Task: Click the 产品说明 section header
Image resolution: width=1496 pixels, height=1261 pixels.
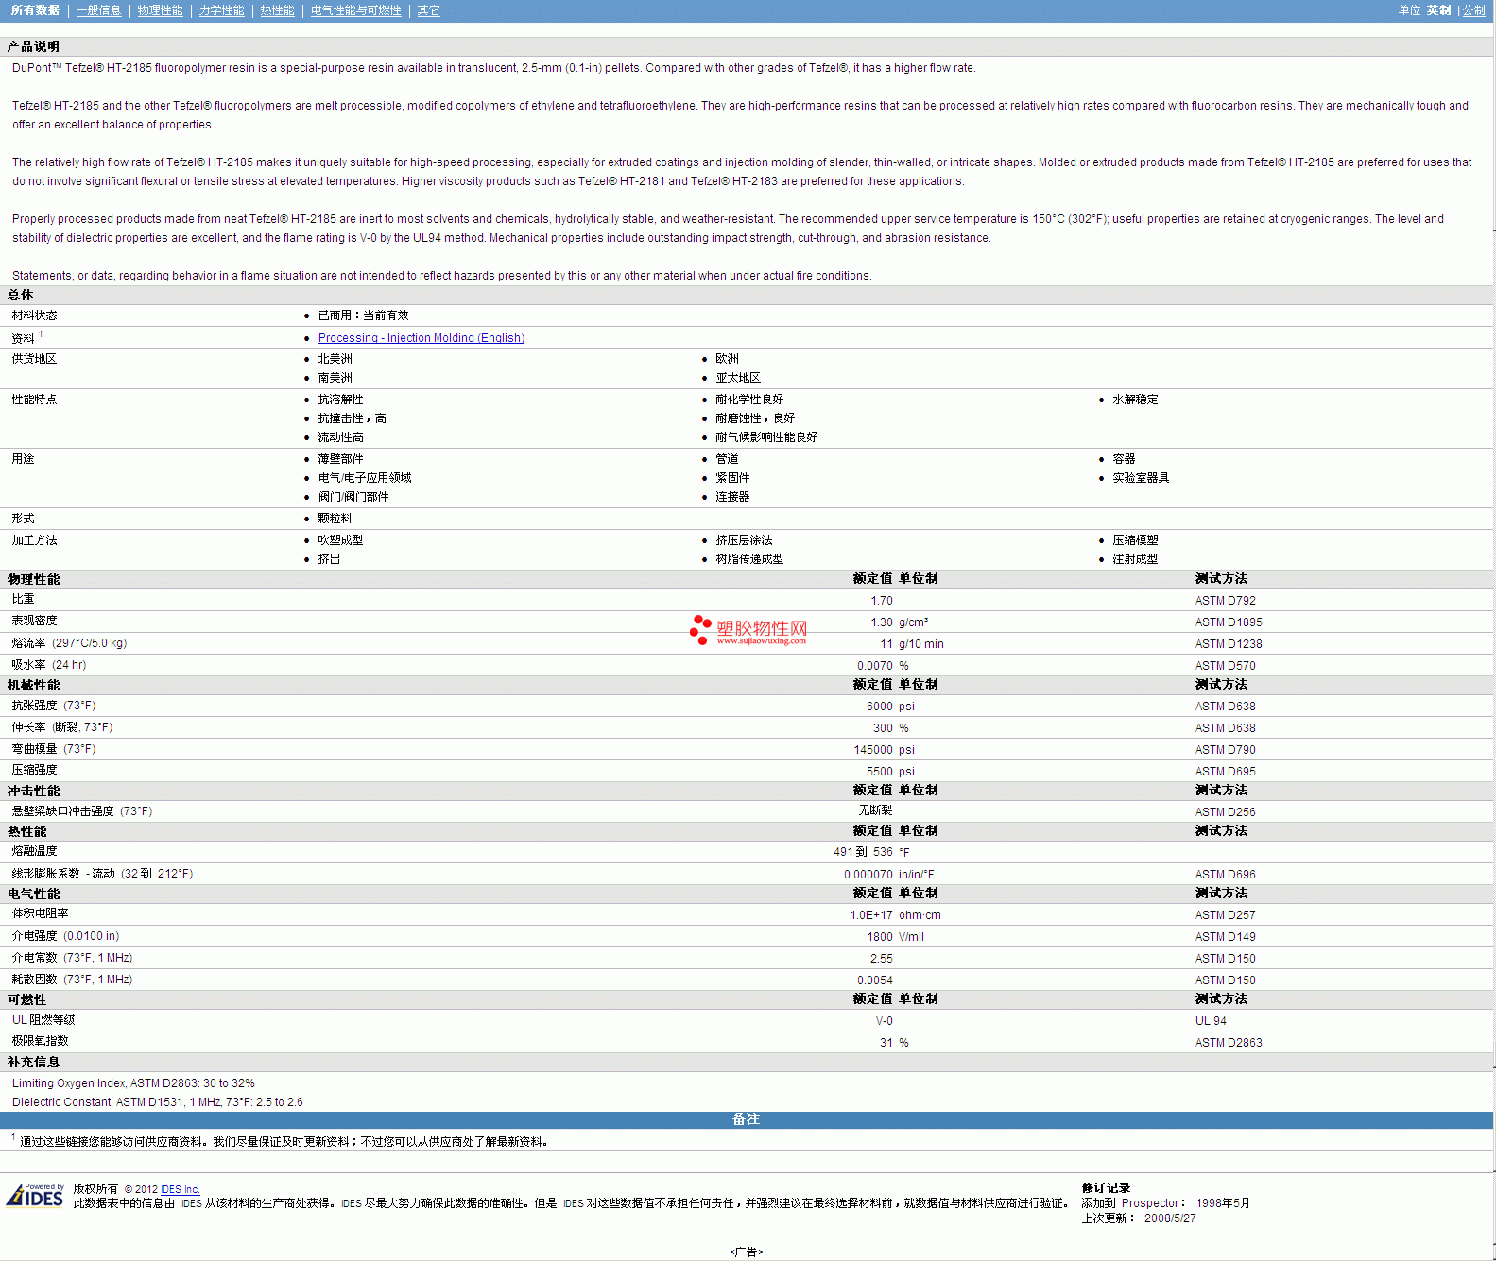Action: pos(33,46)
